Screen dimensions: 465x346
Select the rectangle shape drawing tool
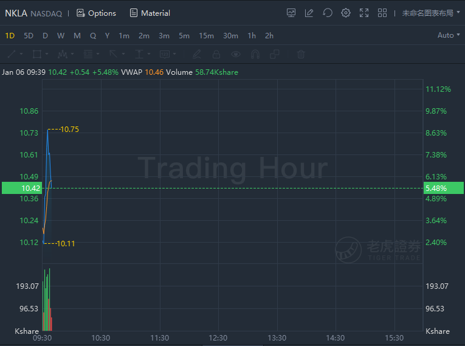[37, 54]
